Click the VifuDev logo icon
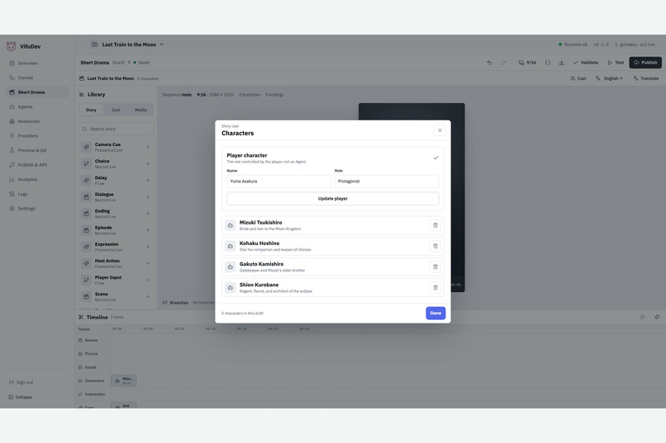This screenshot has height=443, width=666. [x=11, y=46]
